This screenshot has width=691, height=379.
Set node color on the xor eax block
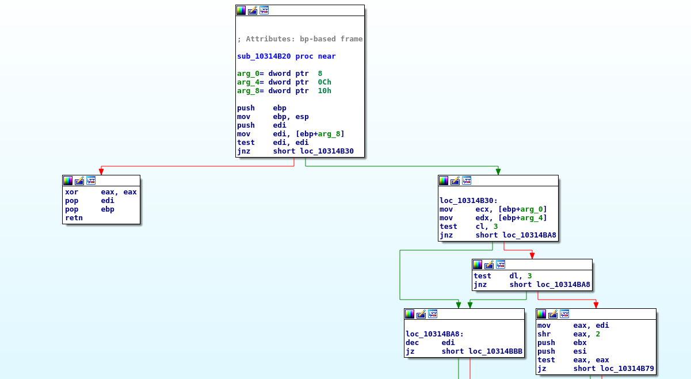pyautogui.click(x=68, y=181)
